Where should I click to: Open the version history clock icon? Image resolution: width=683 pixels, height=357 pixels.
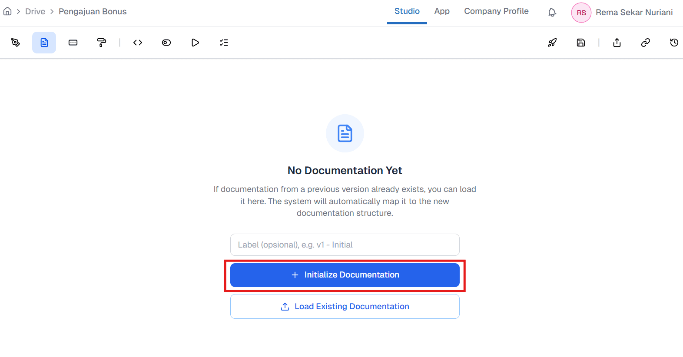pyautogui.click(x=674, y=43)
